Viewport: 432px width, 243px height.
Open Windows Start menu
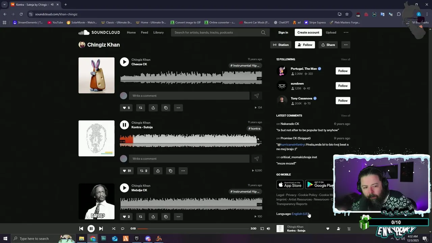pyautogui.click(x=5, y=239)
